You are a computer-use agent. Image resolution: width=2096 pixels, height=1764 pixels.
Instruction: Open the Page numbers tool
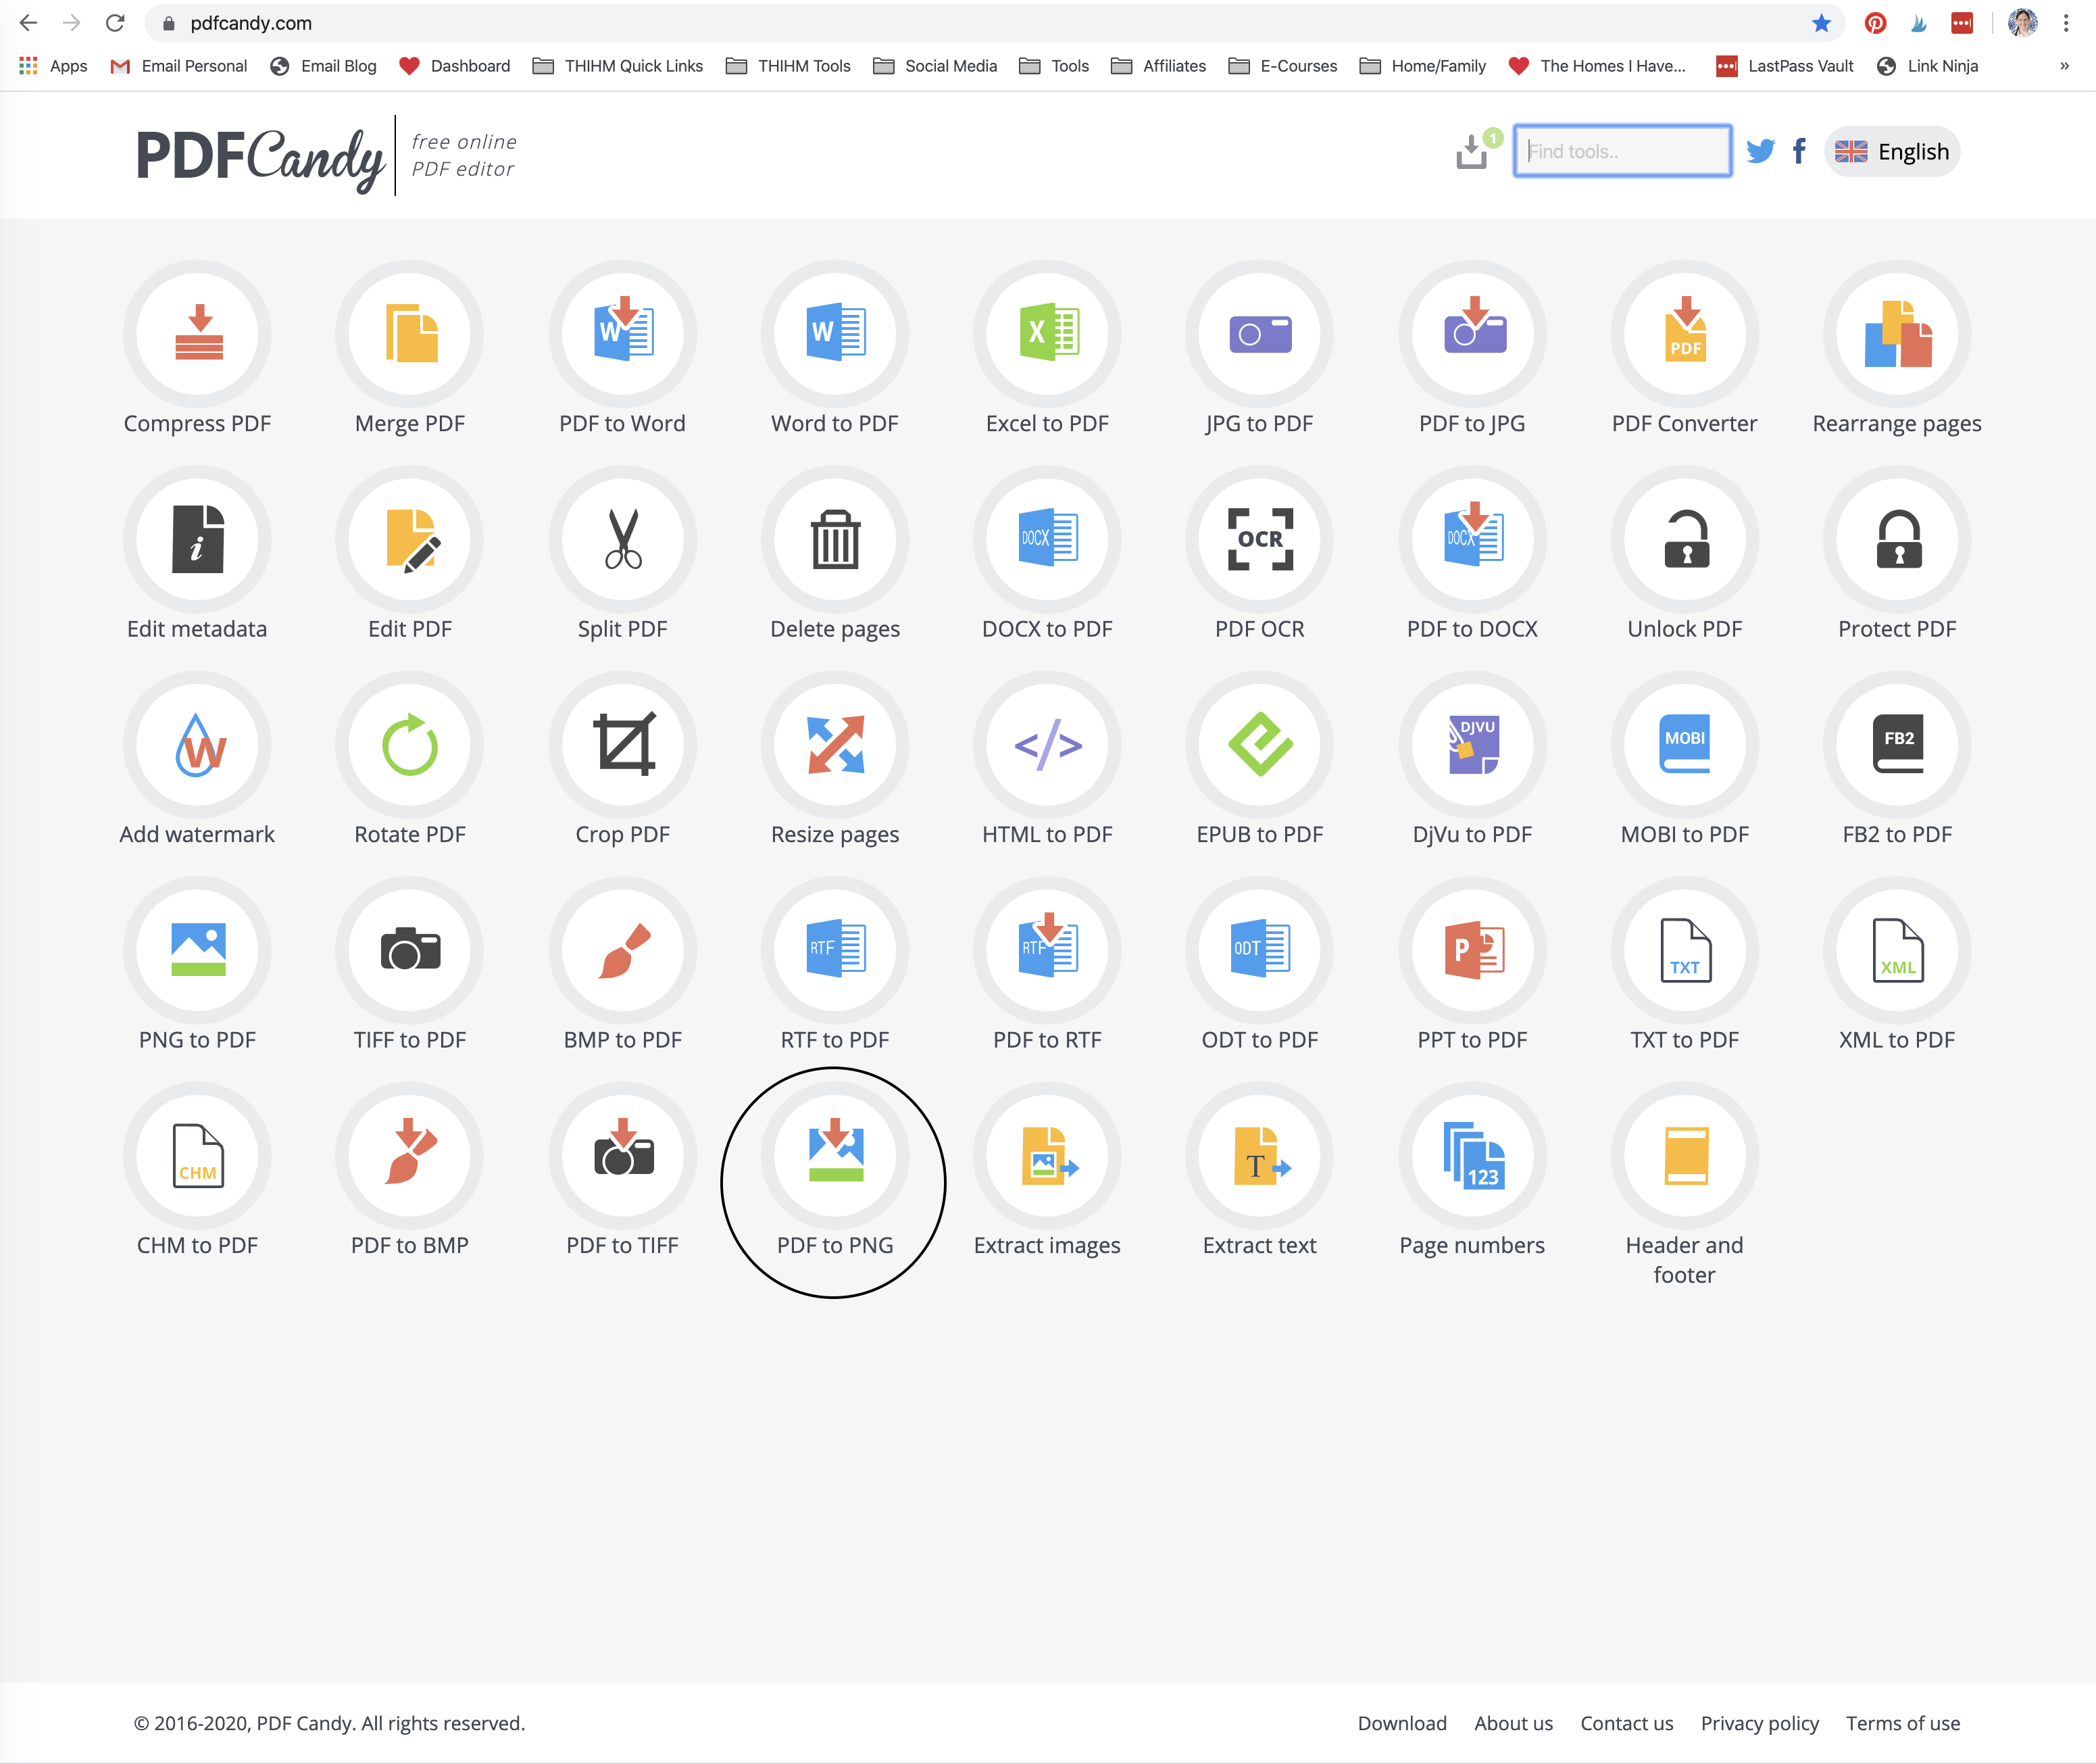(1471, 1156)
